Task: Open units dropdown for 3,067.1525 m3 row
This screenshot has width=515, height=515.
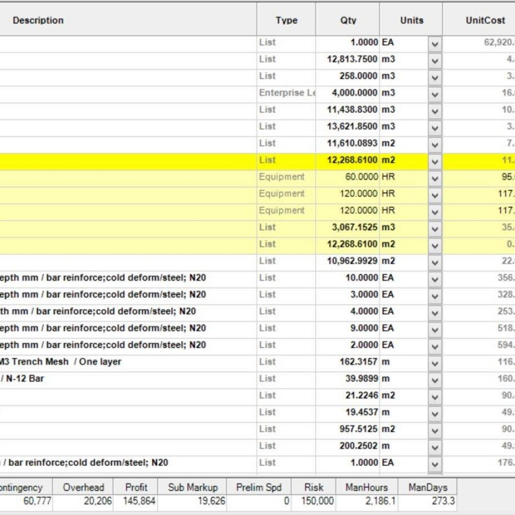Action: pyautogui.click(x=435, y=228)
